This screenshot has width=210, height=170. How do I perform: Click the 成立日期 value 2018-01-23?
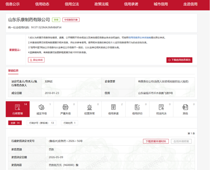point(52,93)
